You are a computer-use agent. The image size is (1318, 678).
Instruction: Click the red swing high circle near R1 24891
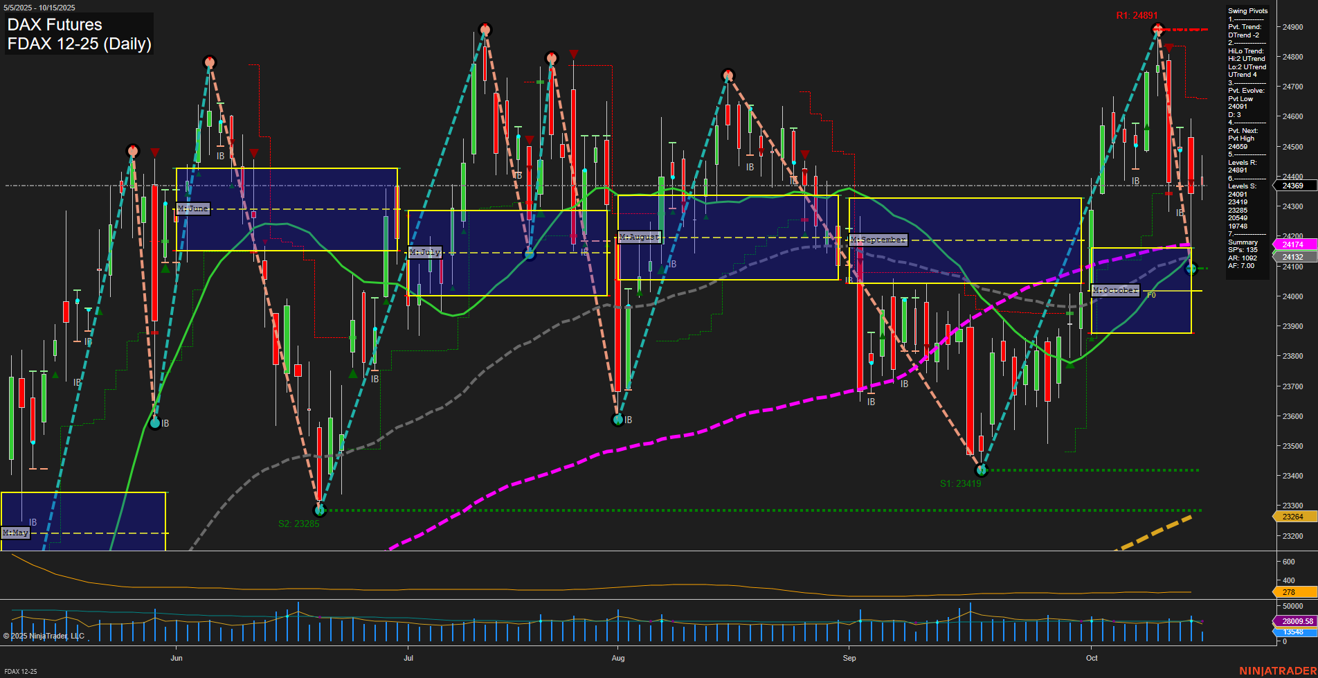pyautogui.click(x=1157, y=29)
